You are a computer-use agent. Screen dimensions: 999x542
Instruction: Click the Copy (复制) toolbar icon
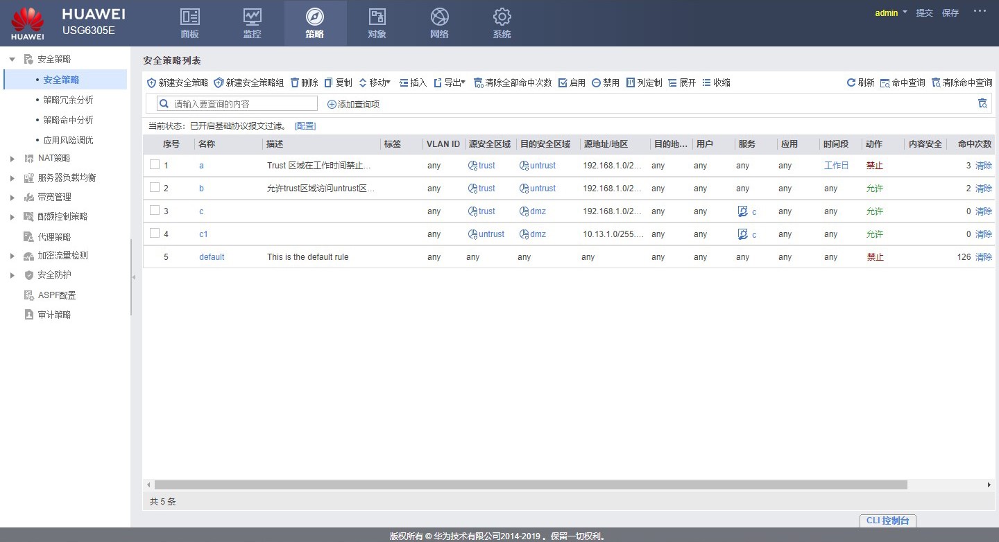[329, 82]
